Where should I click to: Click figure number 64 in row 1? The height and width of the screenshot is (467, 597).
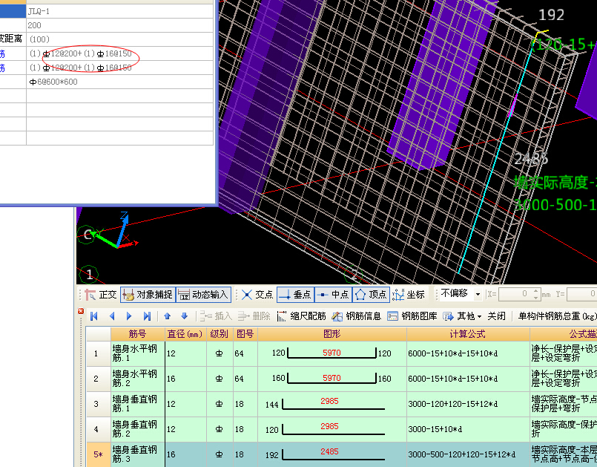point(245,353)
